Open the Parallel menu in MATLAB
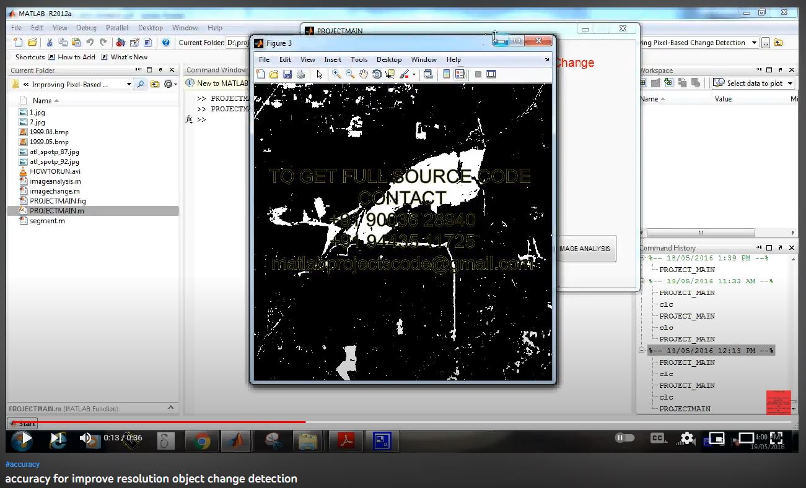Viewport: 806px width, 488px height. (x=117, y=28)
